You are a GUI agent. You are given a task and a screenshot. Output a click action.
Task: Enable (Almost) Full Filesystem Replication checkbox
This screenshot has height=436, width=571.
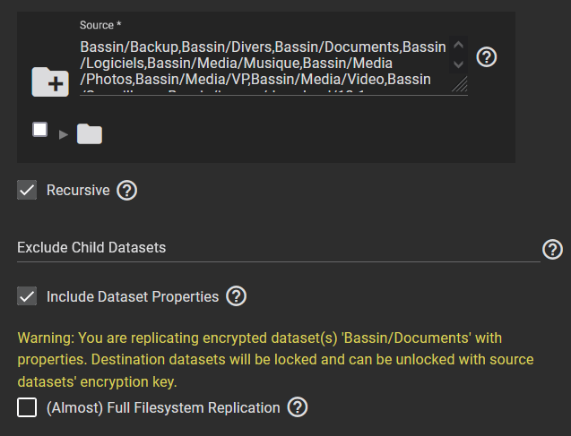tap(27, 407)
